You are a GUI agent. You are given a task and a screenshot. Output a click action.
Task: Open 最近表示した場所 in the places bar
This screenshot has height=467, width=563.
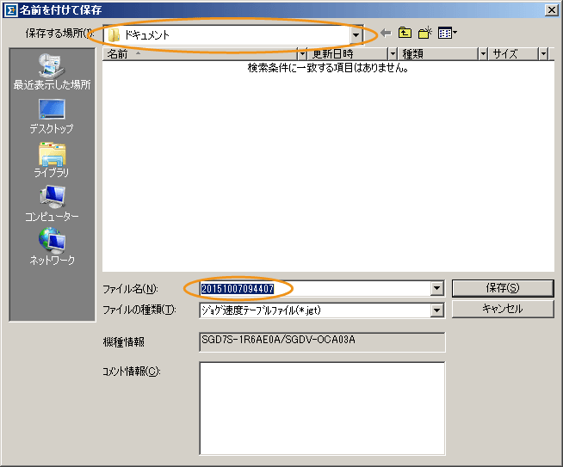point(52,71)
